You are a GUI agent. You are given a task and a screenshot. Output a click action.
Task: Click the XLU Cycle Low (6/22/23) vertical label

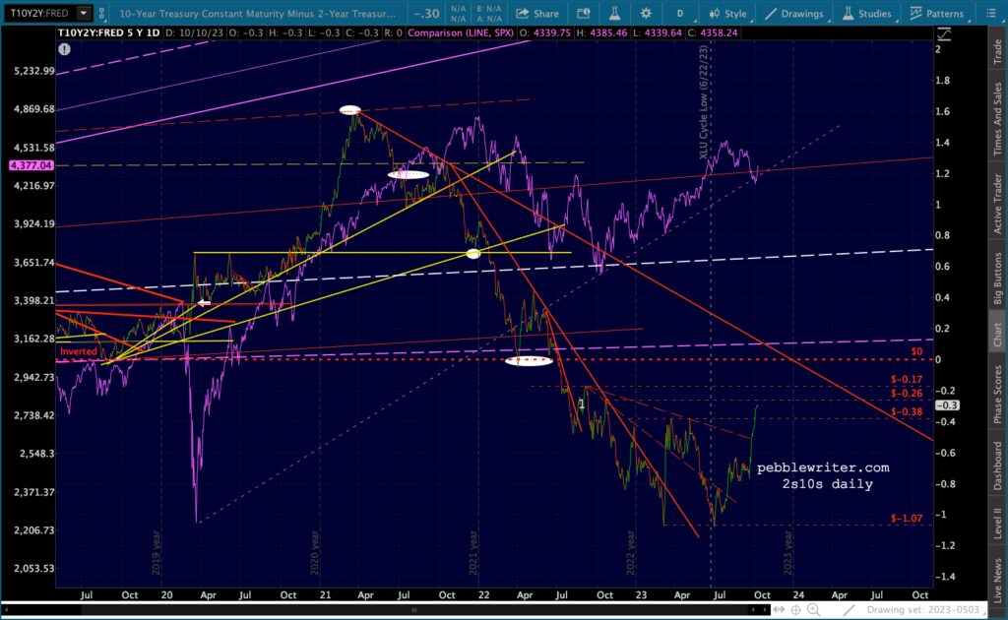[x=703, y=102]
